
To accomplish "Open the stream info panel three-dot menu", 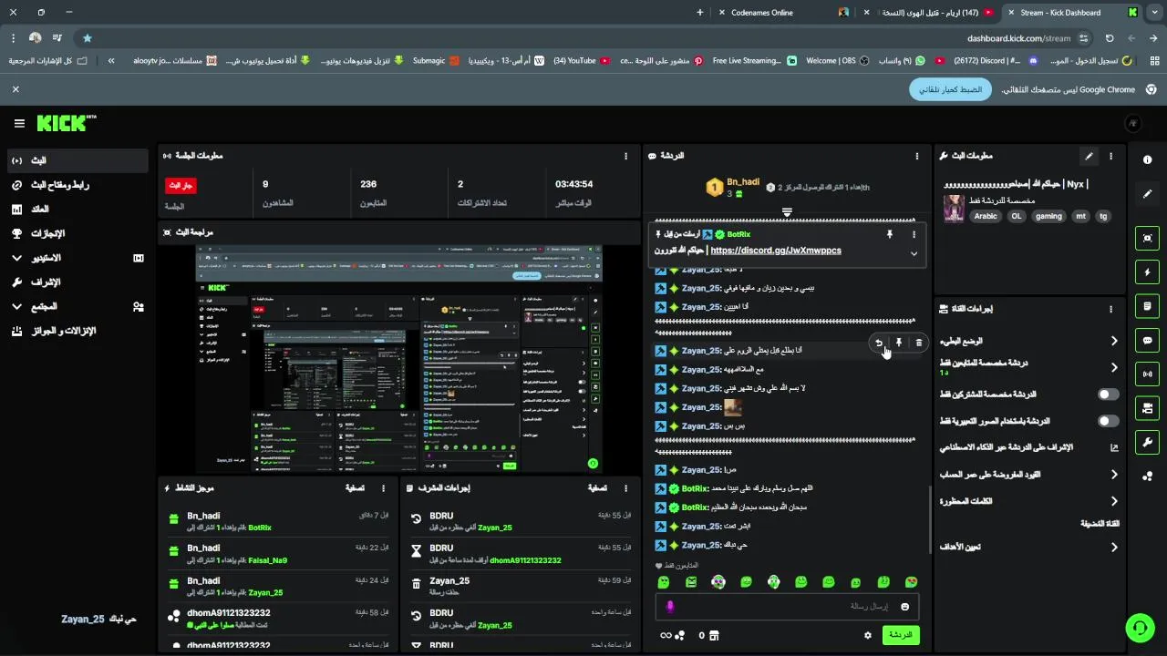I will click(1110, 156).
